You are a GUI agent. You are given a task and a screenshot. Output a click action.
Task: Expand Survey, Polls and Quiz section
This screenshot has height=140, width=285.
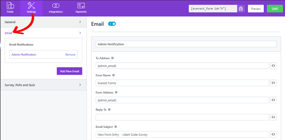[x=43, y=85]
